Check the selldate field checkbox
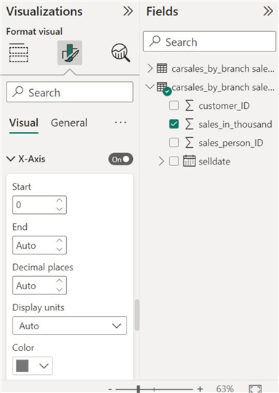279x393 pixels. [x=174, y=161]
